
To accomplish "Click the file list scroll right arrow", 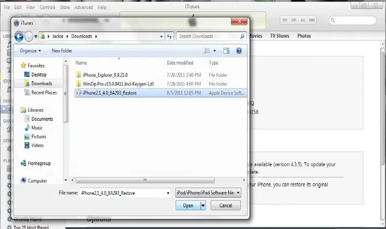I will [244, 180].
